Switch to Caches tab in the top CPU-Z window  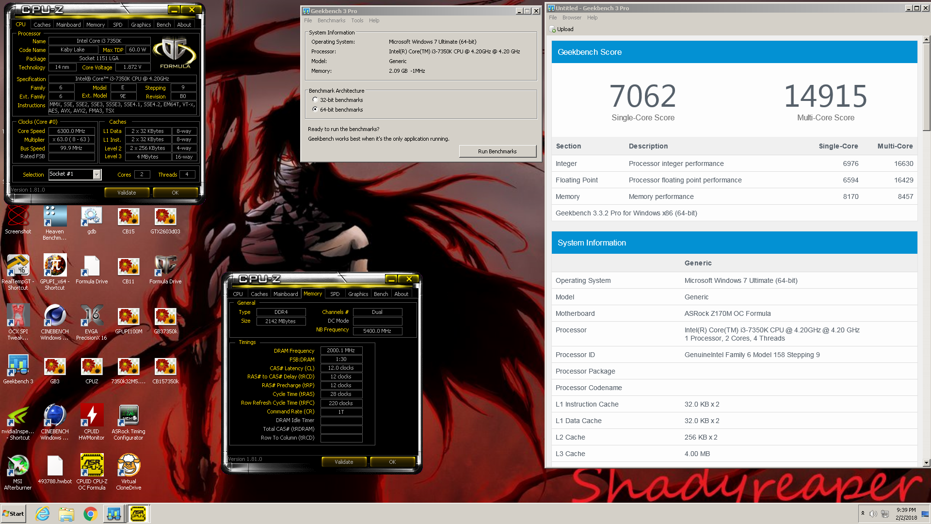(x=42, y=25)
